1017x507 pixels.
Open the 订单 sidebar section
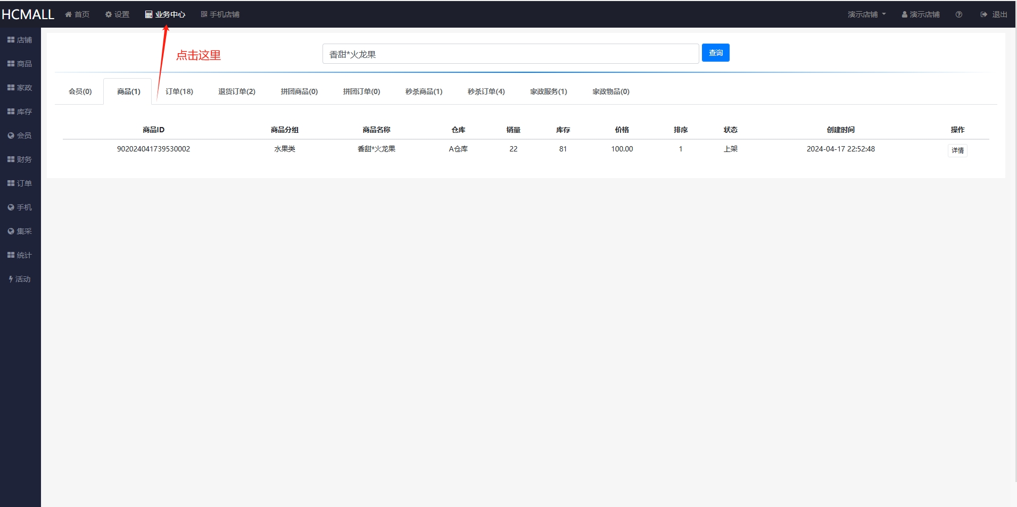point(20,183)
